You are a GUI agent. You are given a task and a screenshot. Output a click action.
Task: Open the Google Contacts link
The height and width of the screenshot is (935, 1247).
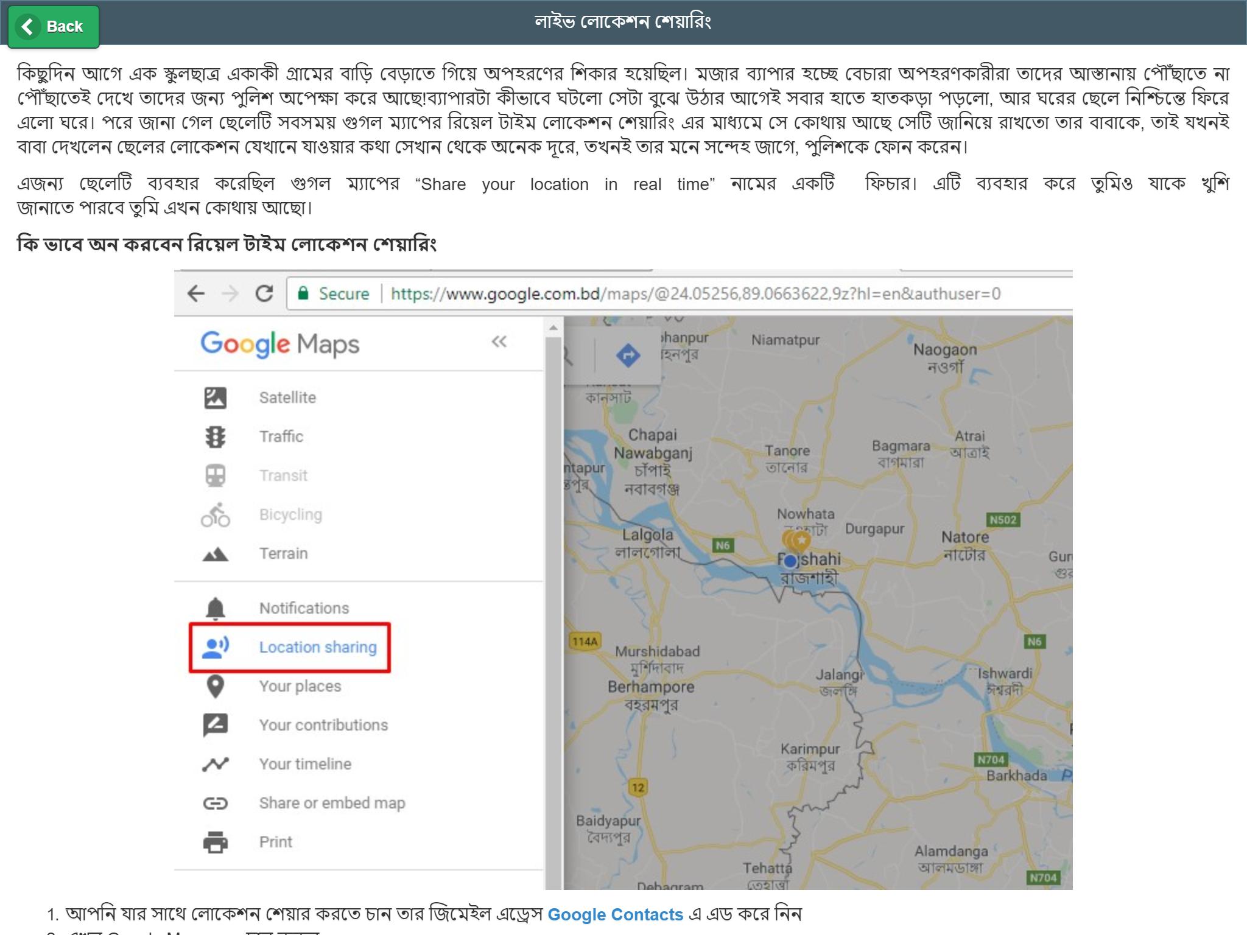615,914
